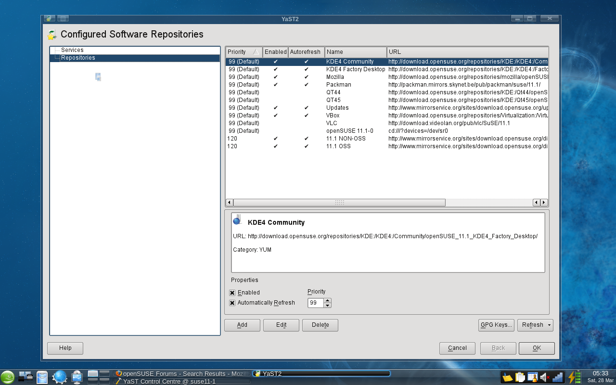Open the globe-with-gear browser launcher

click(60, 377)
